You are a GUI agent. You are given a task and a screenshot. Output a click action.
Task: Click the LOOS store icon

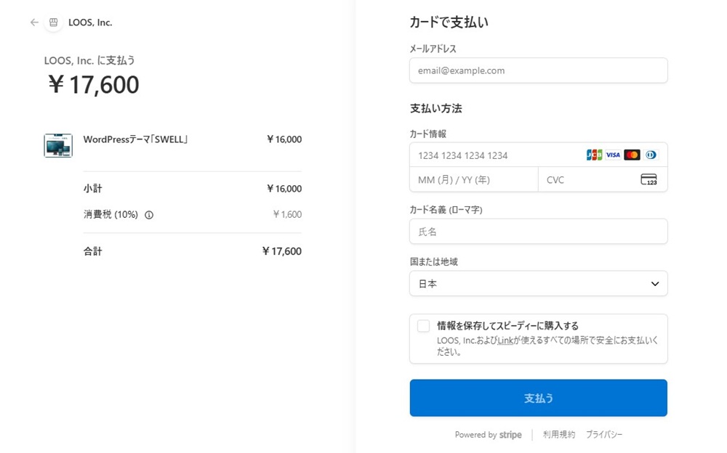pos(53,23)
